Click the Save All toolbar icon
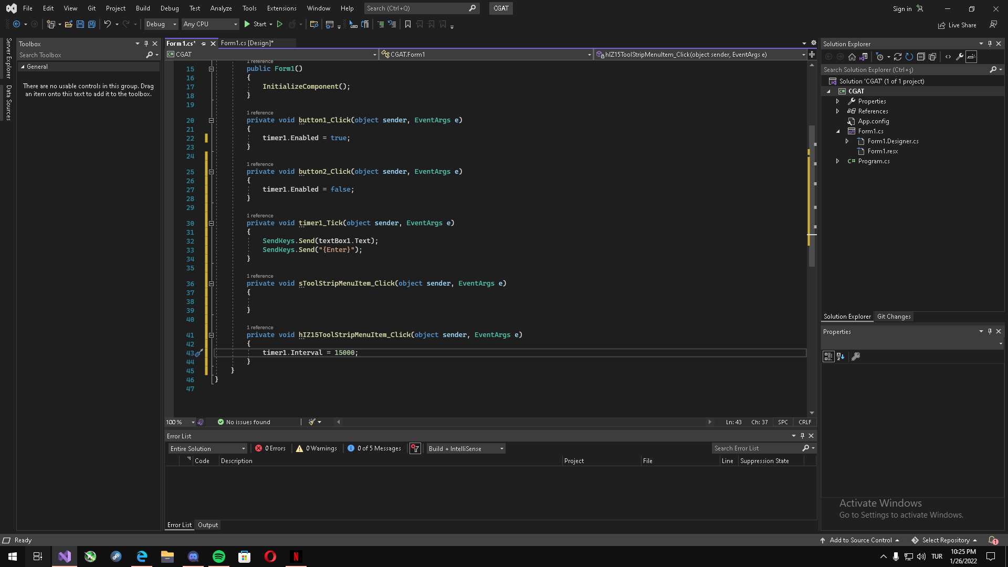 click(92, 24)
